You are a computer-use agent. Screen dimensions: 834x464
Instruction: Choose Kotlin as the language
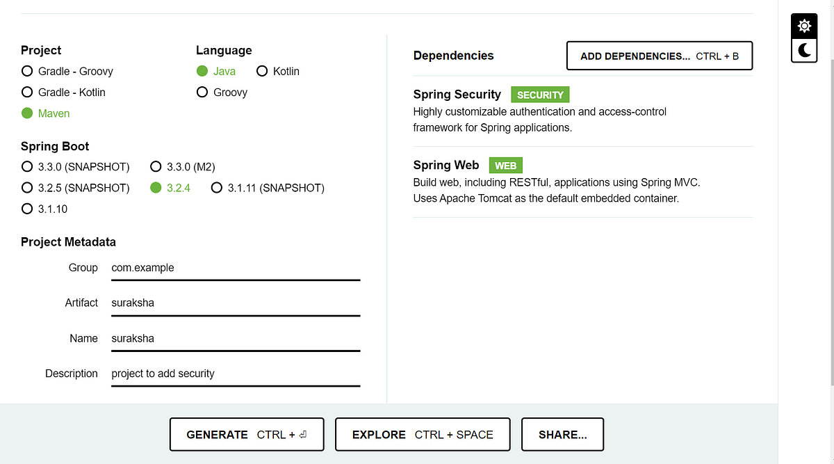[x=262, y=71]
